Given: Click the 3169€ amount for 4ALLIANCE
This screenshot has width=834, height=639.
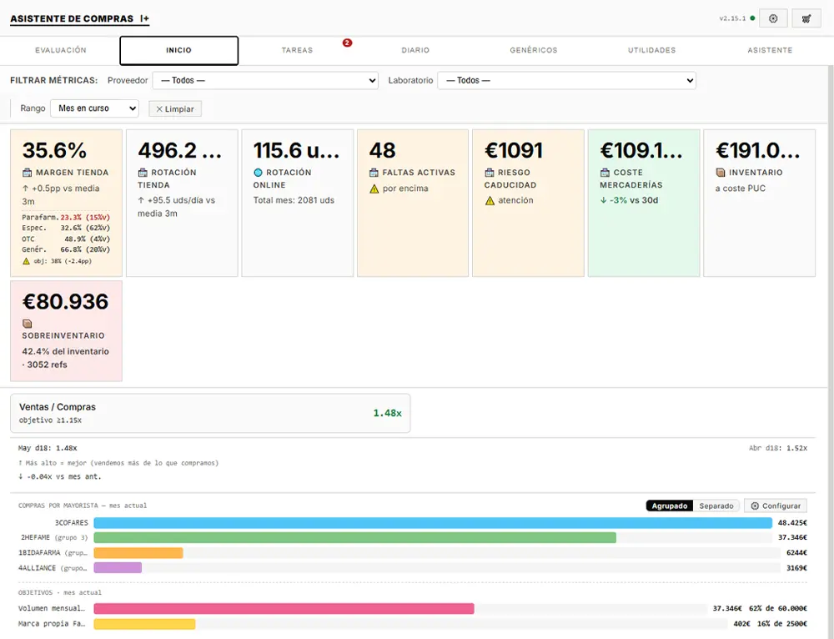Looking at the screenshot, I should click(x=796, y=568).
